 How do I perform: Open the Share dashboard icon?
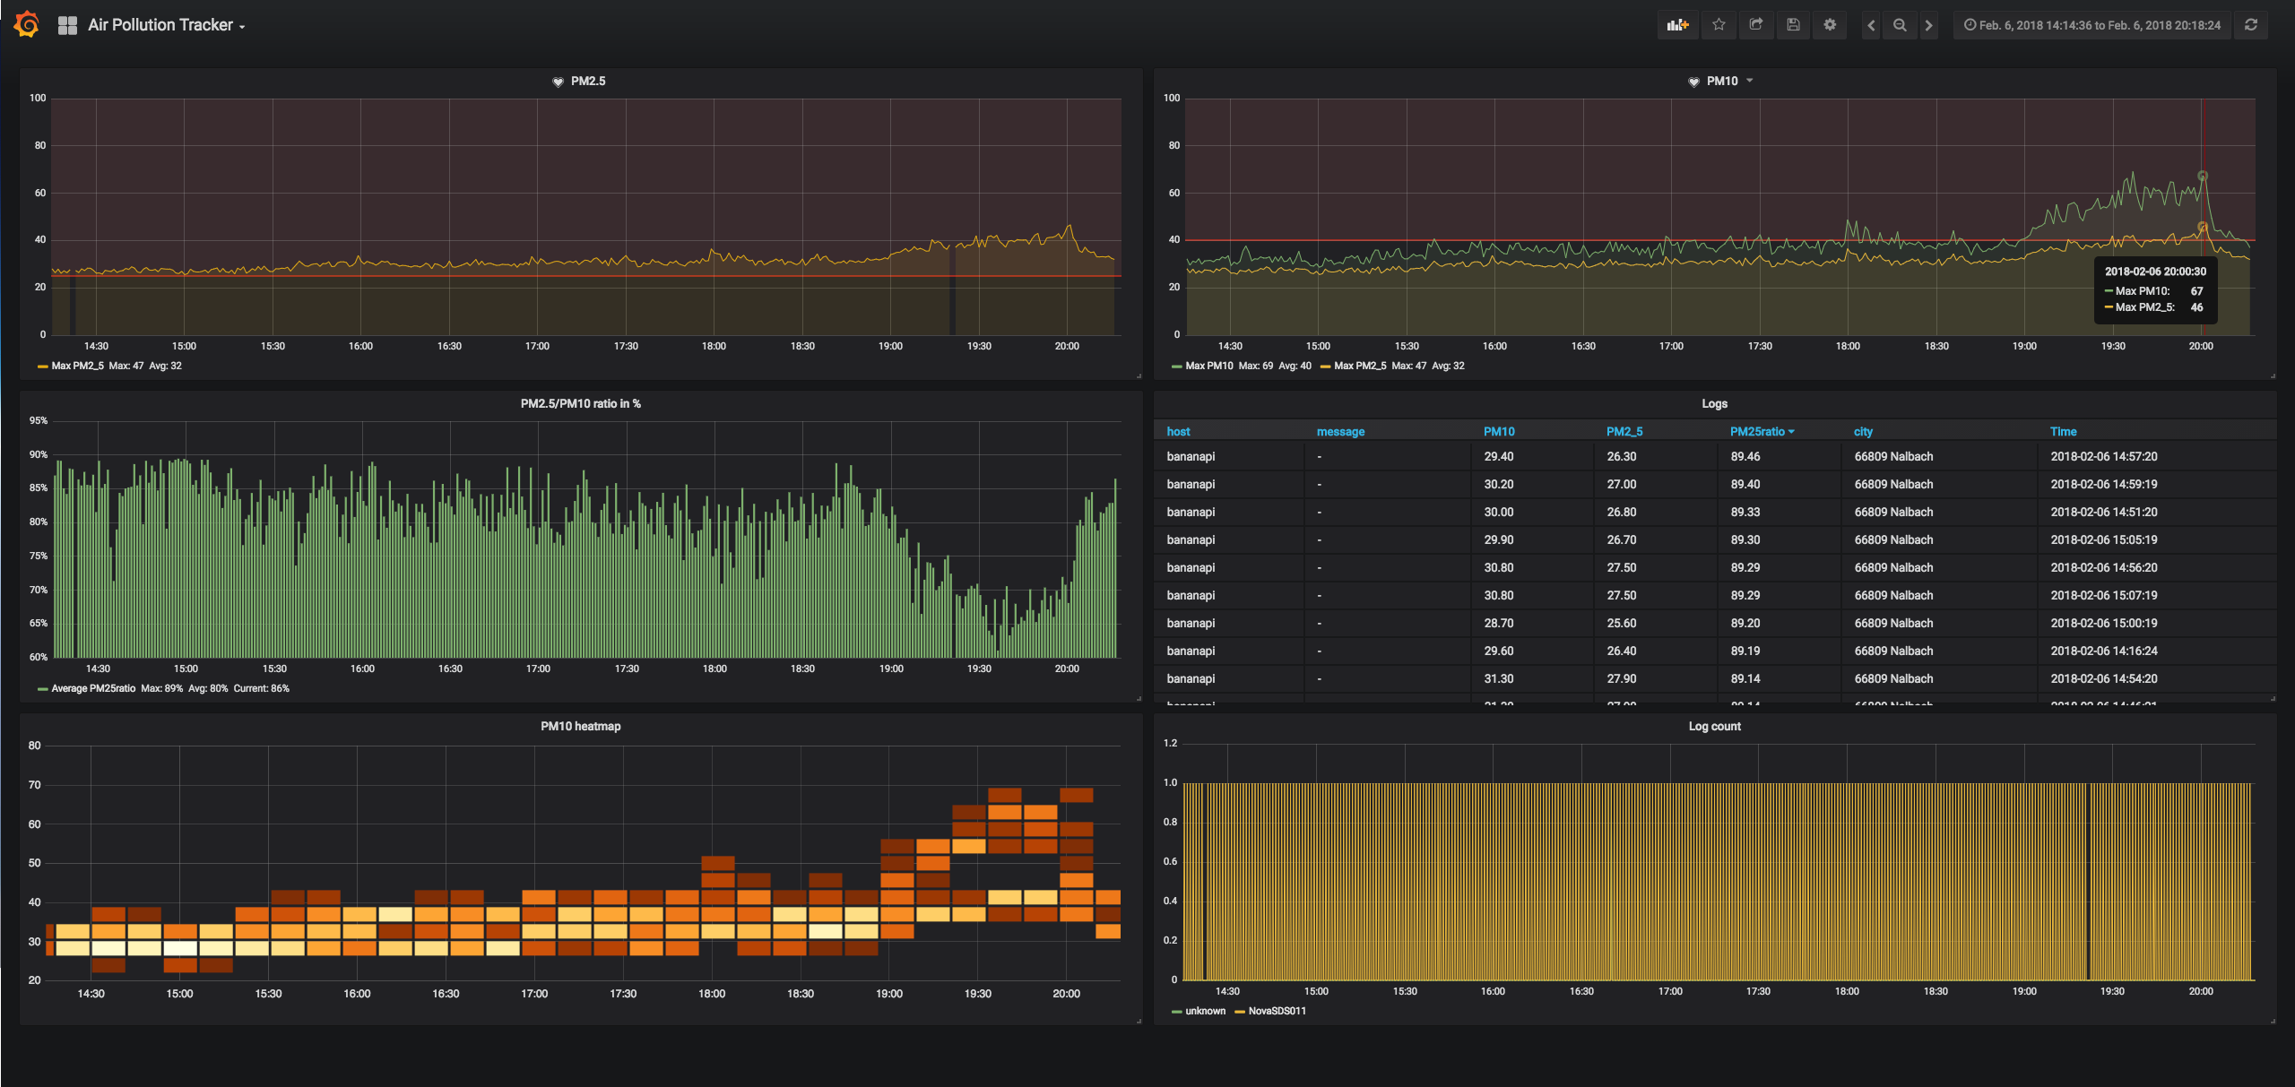[1756, 25]
